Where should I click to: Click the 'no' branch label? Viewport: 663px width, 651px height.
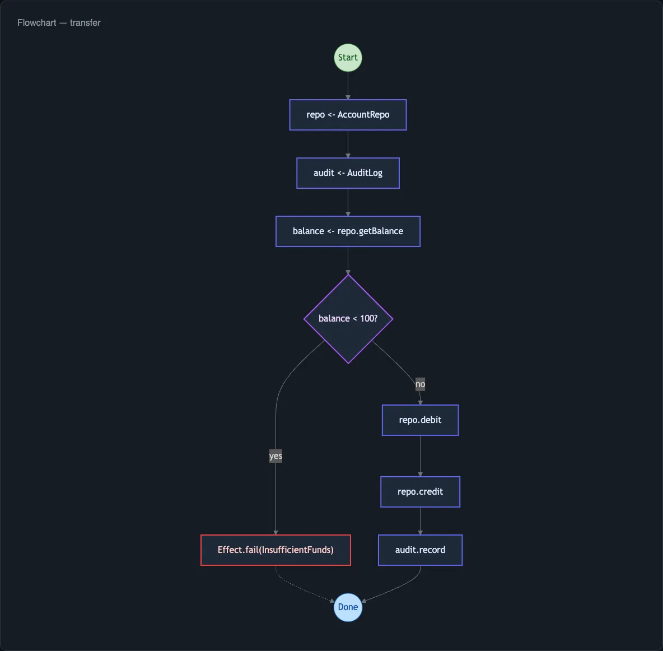click(x=420, y=384)
